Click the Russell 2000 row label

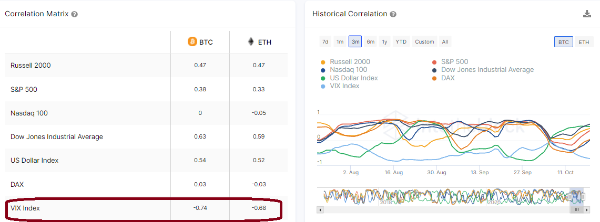[x=30, y=65]
